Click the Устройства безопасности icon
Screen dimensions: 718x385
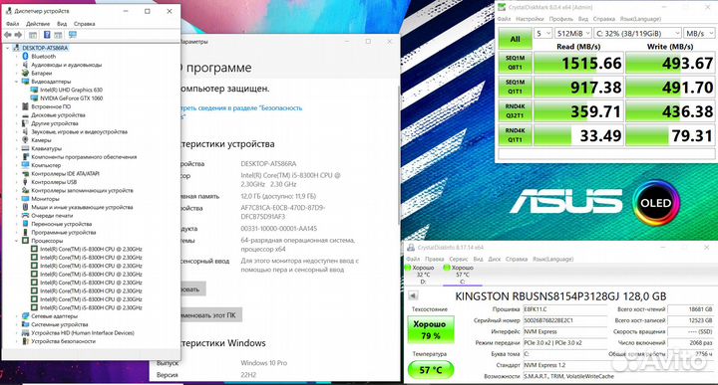[26, 341]
